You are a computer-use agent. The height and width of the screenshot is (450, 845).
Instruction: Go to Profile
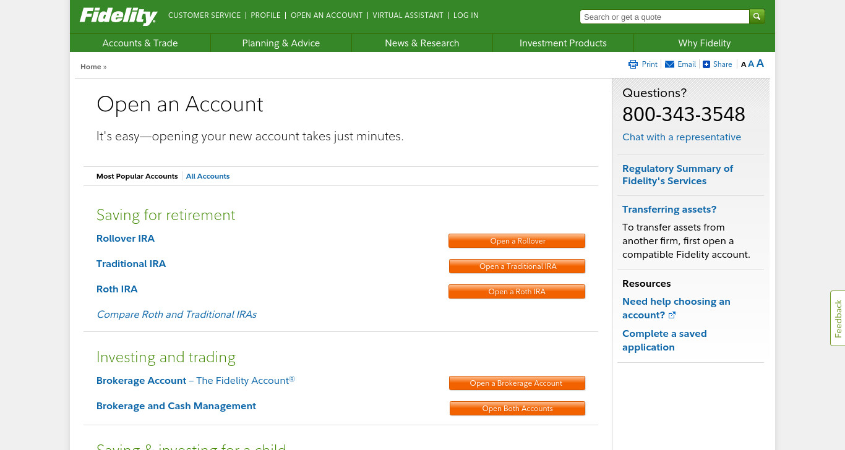click(265, 15)
